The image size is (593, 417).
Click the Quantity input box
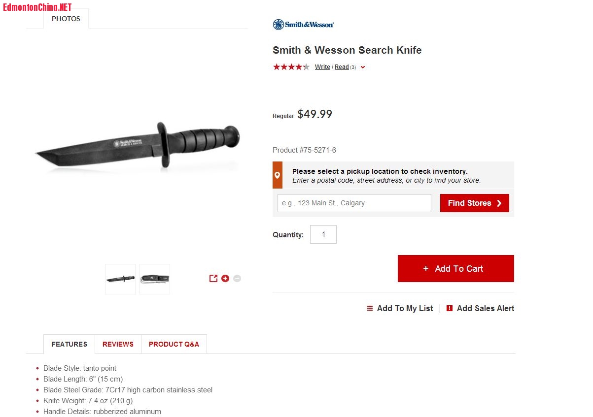click(323, 234)
